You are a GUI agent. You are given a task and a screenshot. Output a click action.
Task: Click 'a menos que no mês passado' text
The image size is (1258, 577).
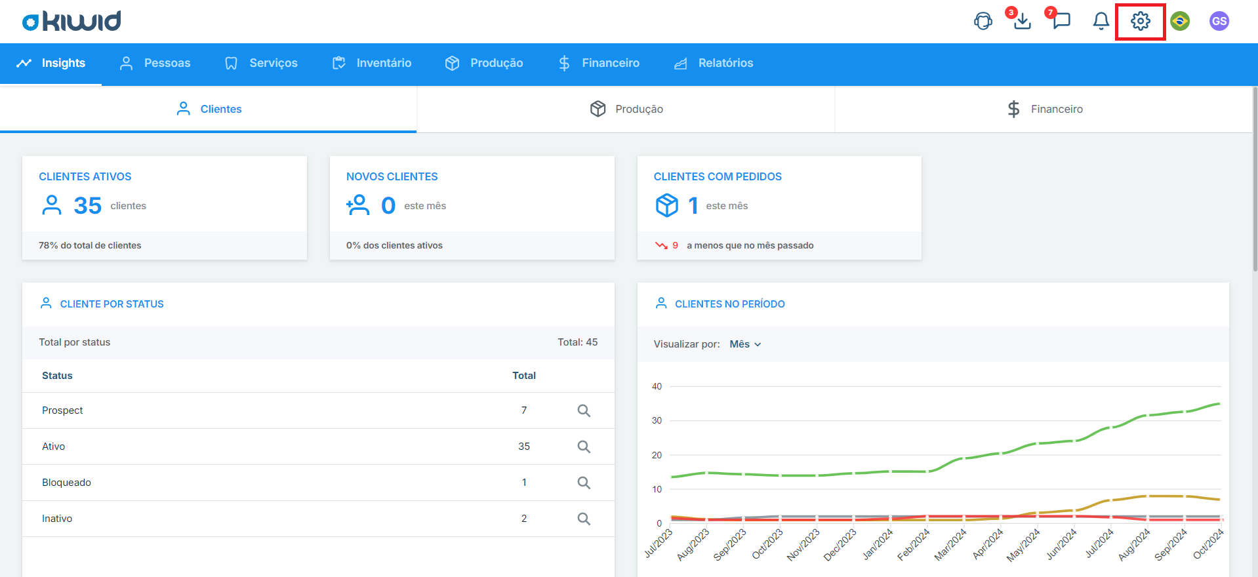tap(750, 245)
